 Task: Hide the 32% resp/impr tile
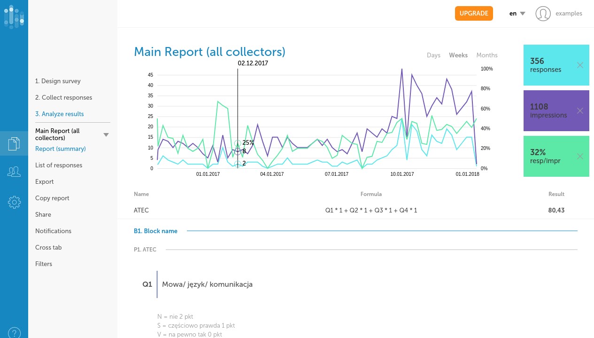point(580,157)
